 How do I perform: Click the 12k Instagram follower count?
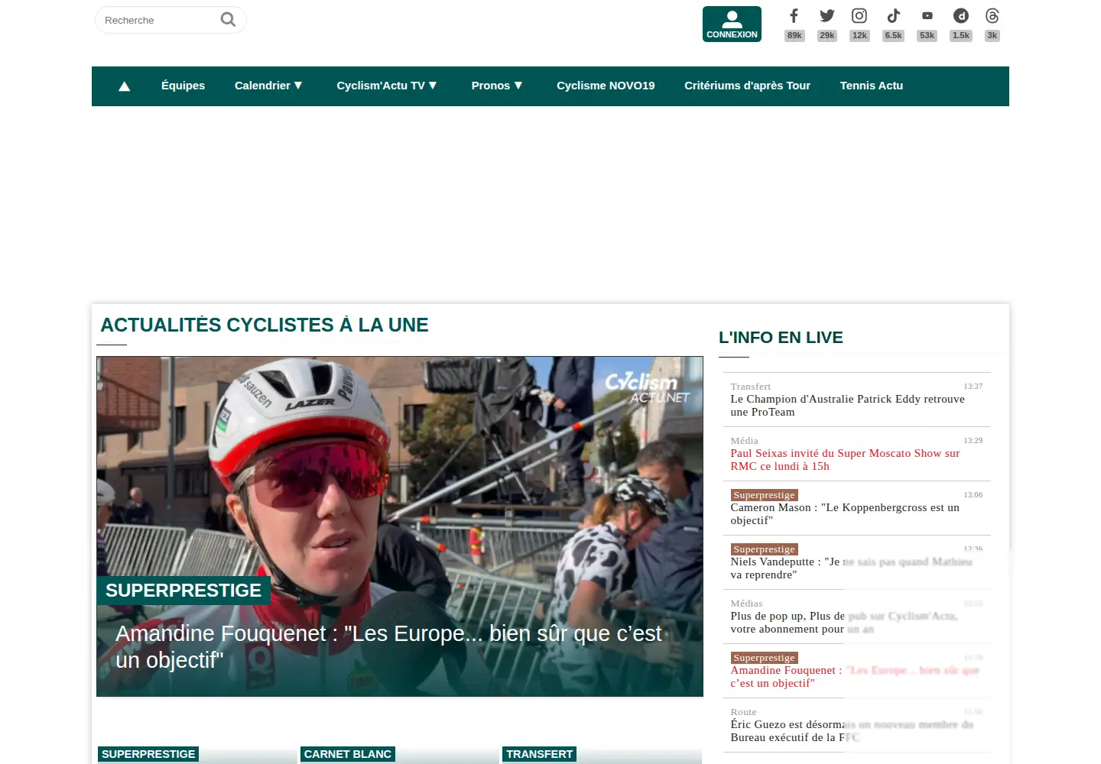pos(859,35)
